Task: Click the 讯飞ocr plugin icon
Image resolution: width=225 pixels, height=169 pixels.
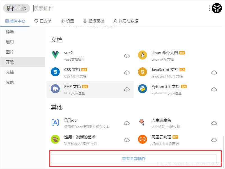Action: [55, 122]
